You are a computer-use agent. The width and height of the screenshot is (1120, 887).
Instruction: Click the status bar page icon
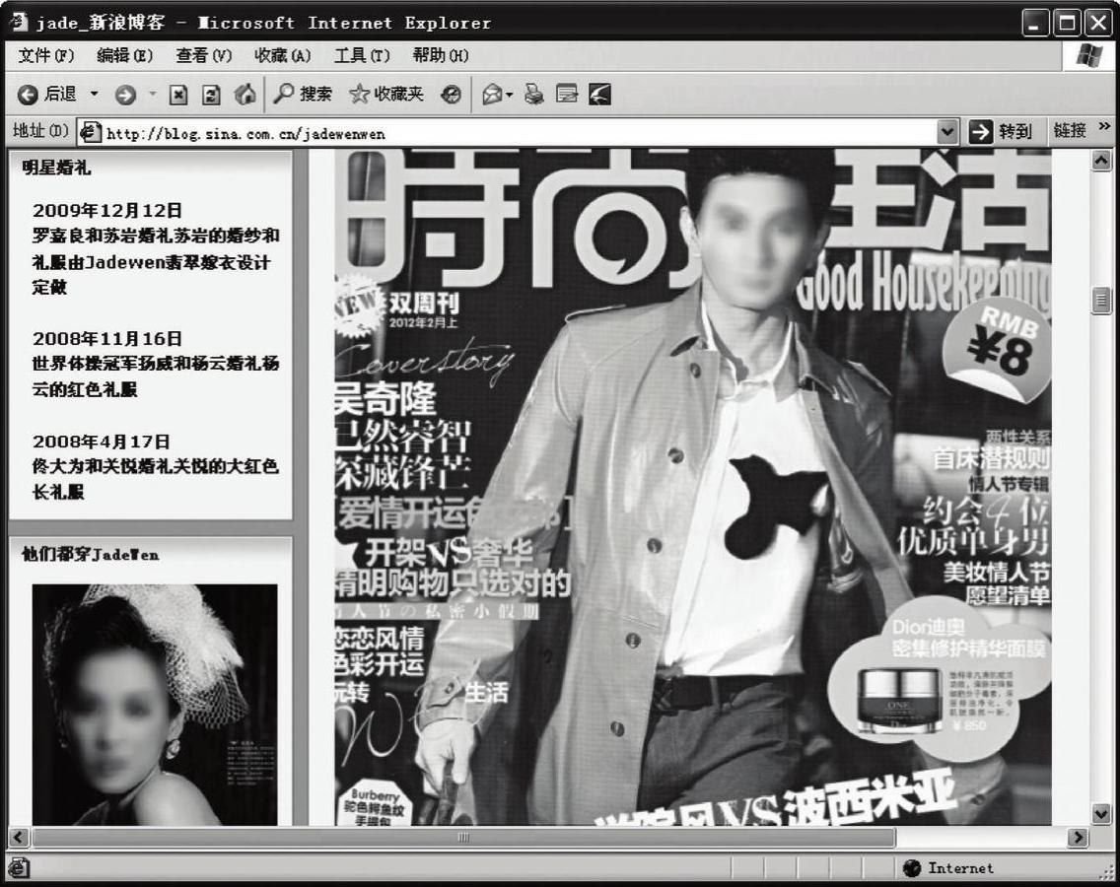pos(19,867)
